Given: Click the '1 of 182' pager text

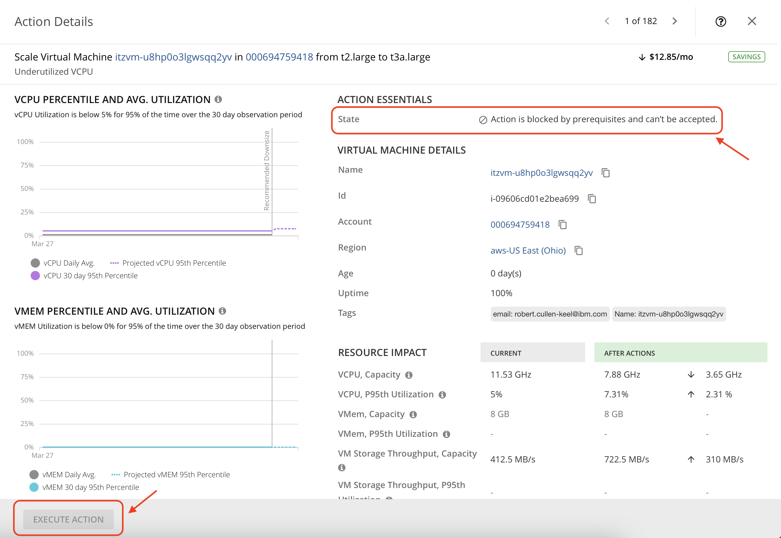Looking at the screenshot, I should click(641, 21).
